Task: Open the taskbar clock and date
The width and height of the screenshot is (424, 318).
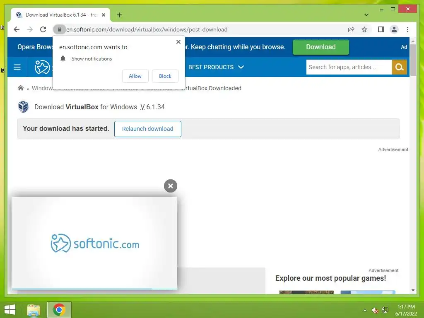Action: (406, 310)
